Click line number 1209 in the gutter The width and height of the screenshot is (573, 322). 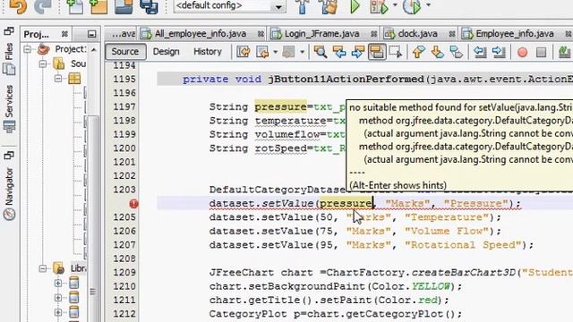[124, 272]
